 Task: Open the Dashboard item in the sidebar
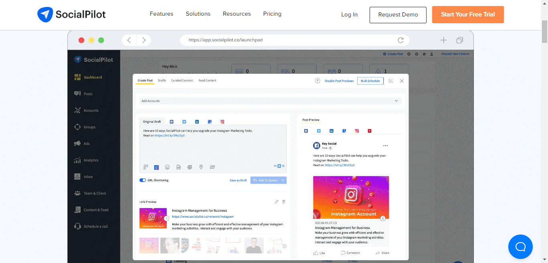pyautogui.click(x=88, y=77)
